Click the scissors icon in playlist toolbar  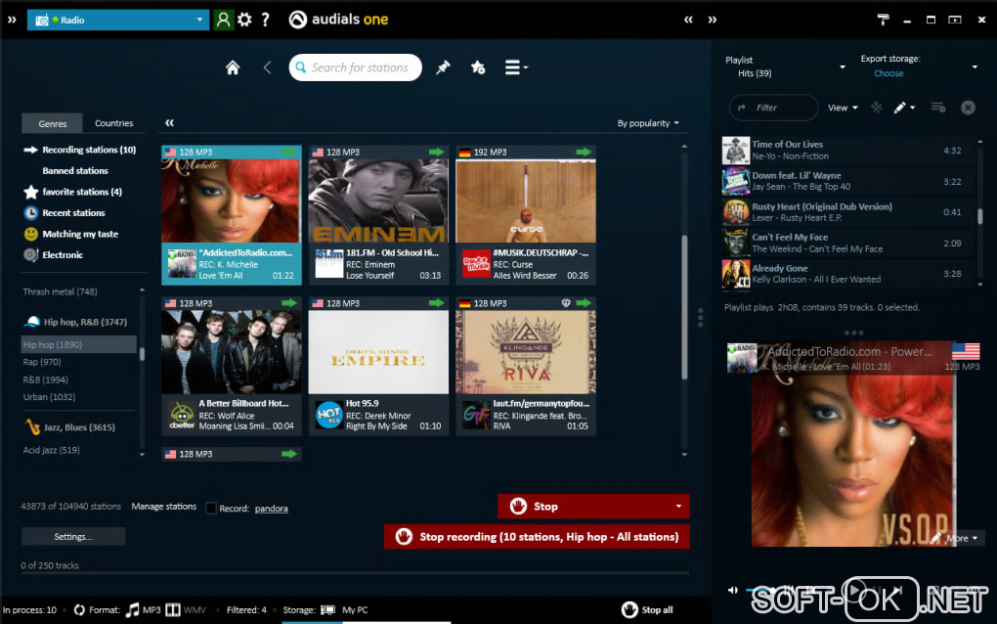pos(877,108)
